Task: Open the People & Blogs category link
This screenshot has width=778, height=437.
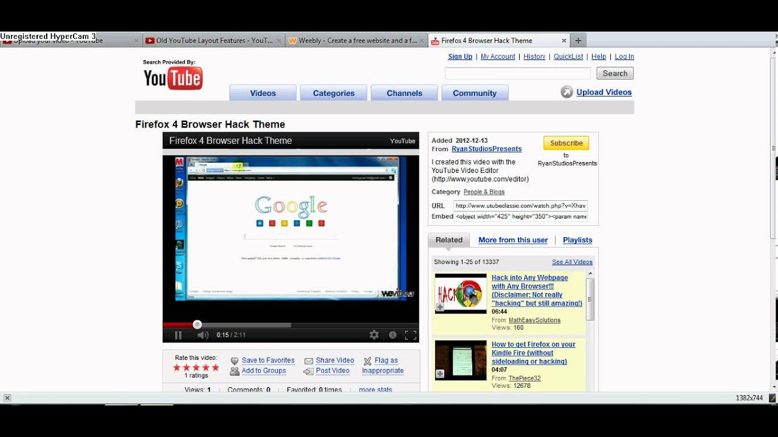Action: [x=484, y=192]
